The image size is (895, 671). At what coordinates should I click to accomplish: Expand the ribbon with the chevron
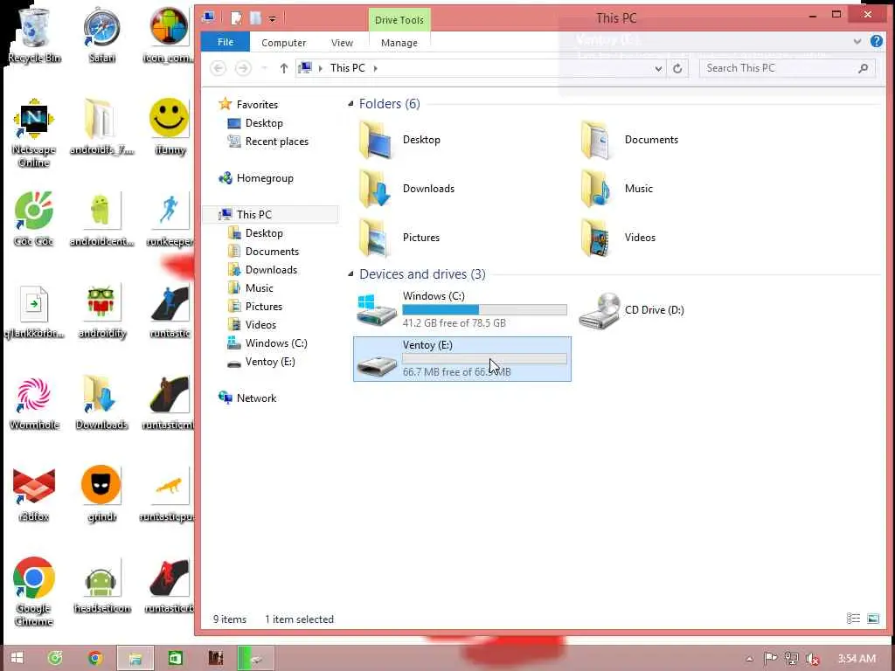click(x=857, y=41)
